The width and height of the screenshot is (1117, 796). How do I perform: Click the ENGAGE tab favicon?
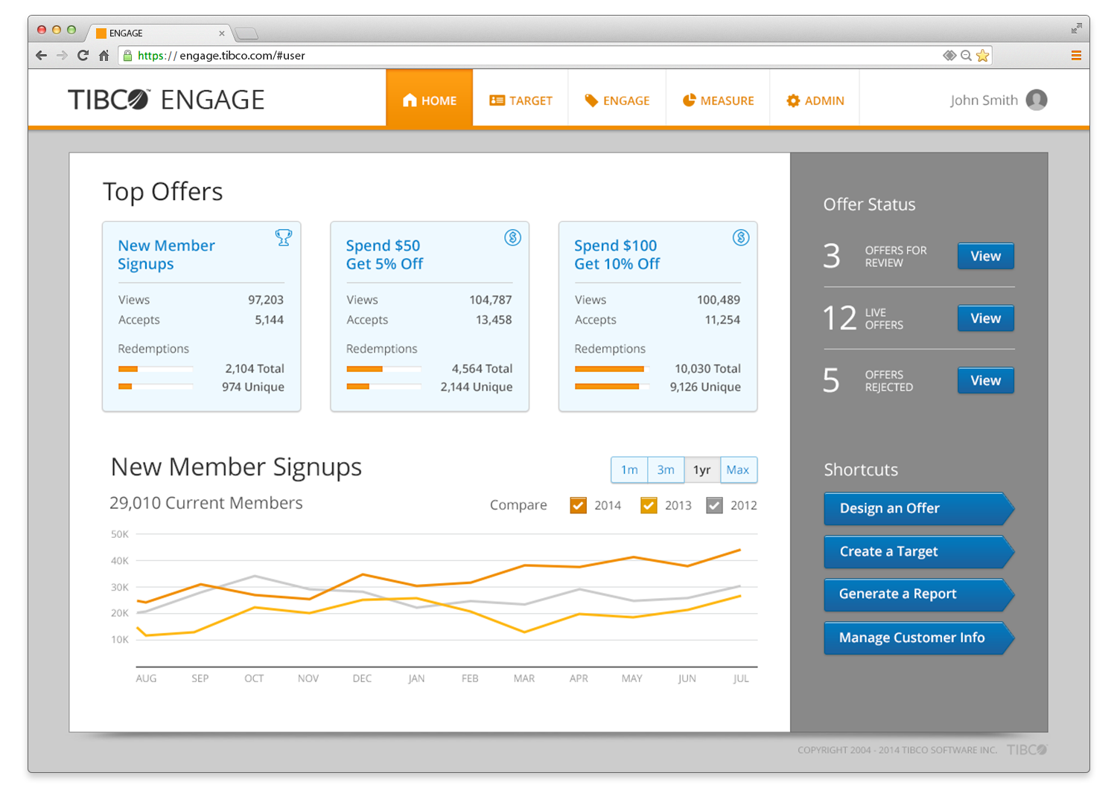click(101, 33)
